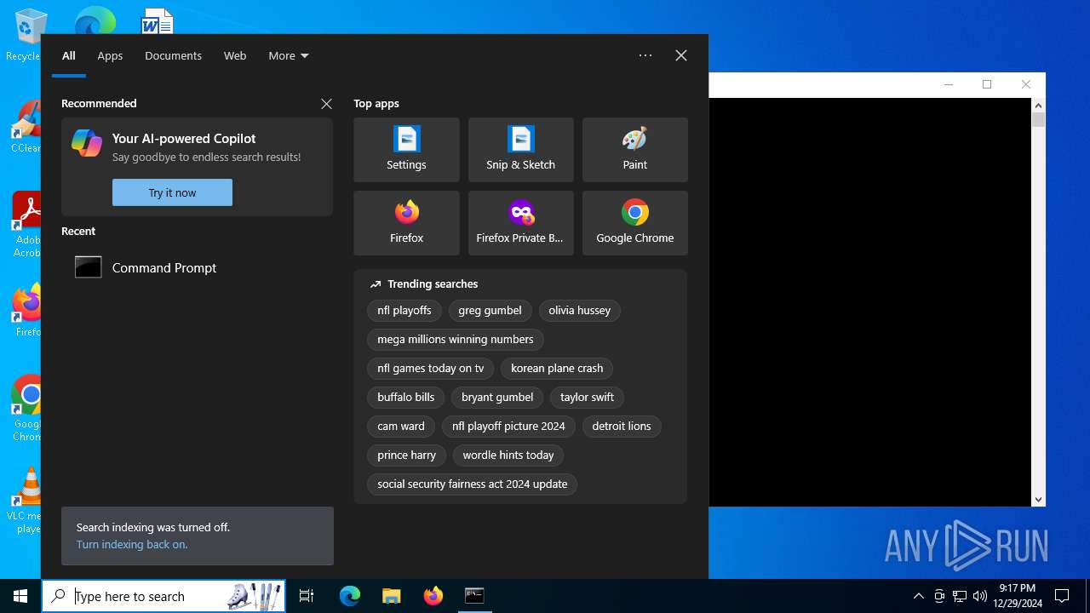Click the console window scroll-up arrow
The width and height of the screenshot is (1090, 613).
1038,105
